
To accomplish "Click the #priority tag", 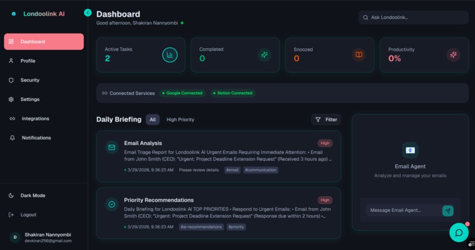I will pyautogui.click(x=236, y=227).
